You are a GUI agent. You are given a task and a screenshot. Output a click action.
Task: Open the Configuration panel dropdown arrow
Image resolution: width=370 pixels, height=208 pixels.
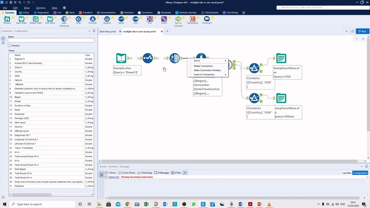tap(89, 31)
